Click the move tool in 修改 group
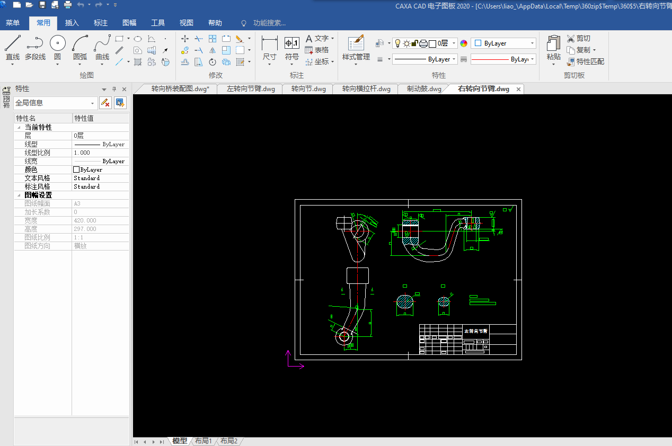Image resolution: width=672 pixels, height=446 pixels. tap(185, 39)
